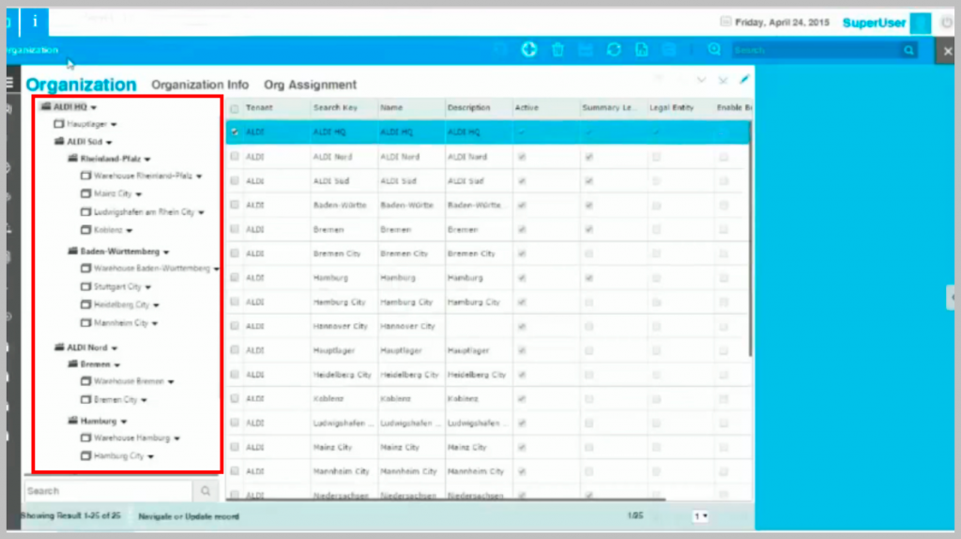
Task: Sort by the Description column header
Action: click(x=468, y=107)
